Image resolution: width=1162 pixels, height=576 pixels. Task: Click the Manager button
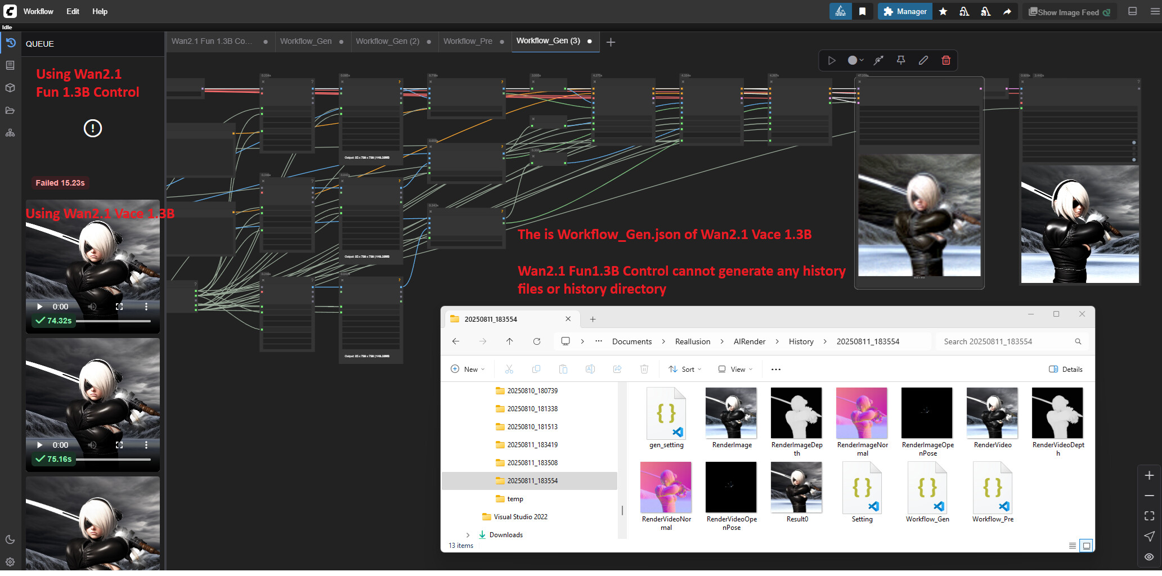(905, 11)
